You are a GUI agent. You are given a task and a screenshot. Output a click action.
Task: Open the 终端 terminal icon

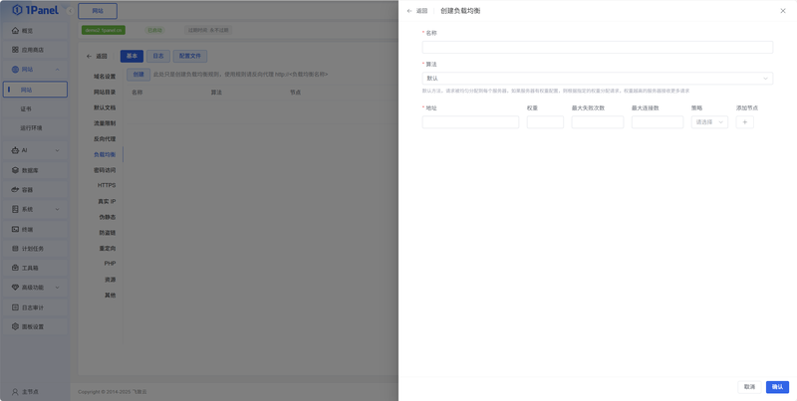(15, 230)
